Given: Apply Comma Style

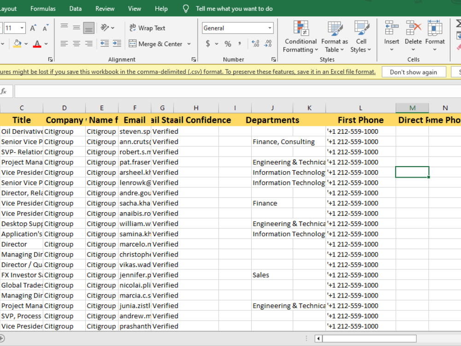Looking at the screenshot, I should point(240,44).
